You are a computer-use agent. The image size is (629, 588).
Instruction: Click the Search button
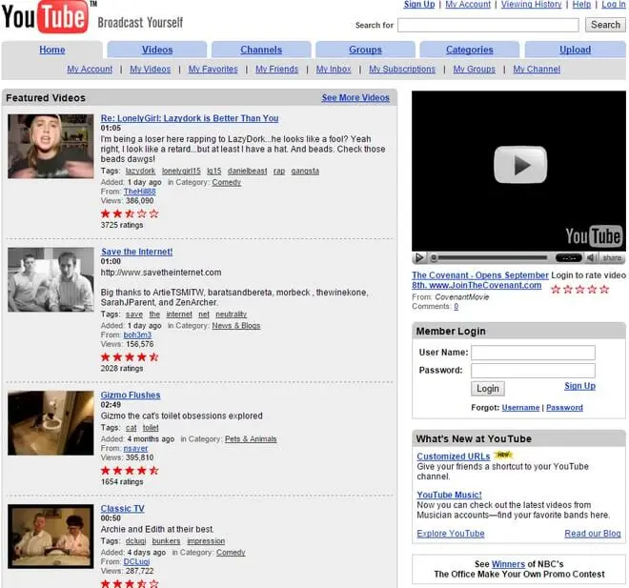click(605, 25)
